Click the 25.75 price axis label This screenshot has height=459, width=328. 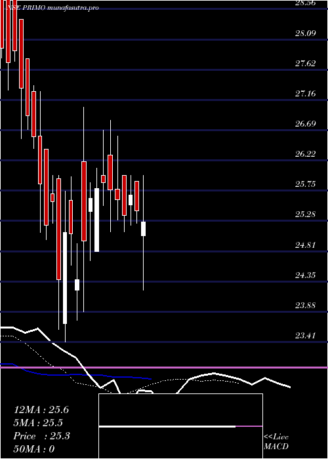tap(305, 184)
